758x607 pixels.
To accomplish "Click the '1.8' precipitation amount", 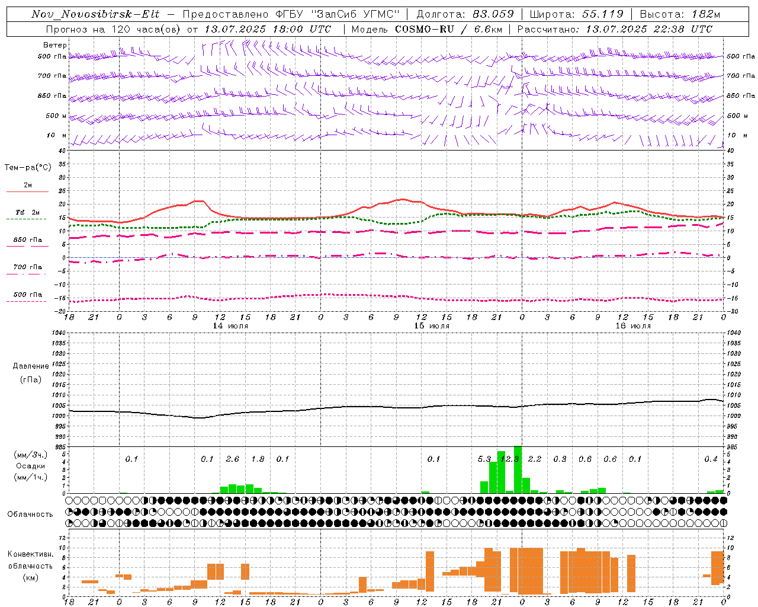I will (x=258, y=459).
